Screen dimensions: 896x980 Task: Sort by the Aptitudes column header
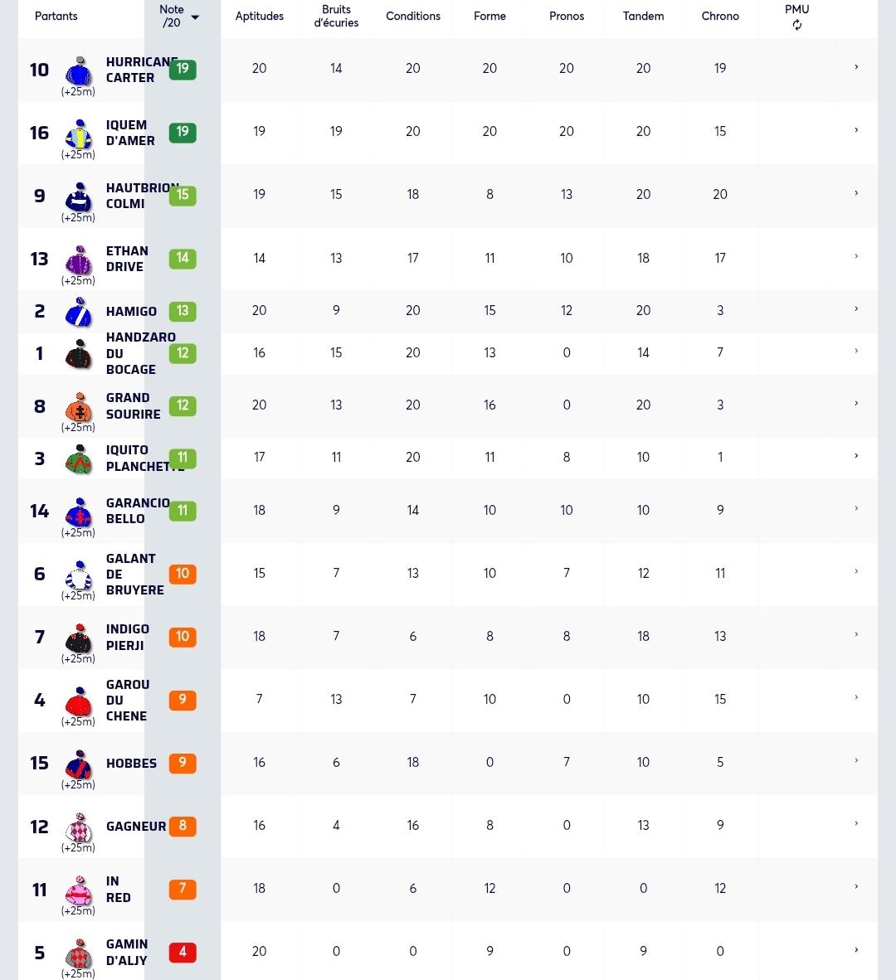tap(260, 17)
